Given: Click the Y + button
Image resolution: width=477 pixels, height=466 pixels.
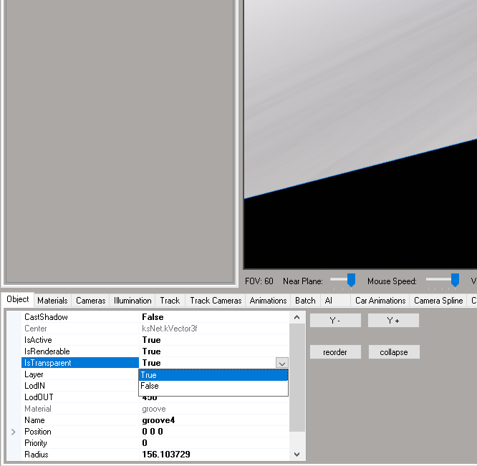Looking at the screenshot, I should click(x=393, y=321).
